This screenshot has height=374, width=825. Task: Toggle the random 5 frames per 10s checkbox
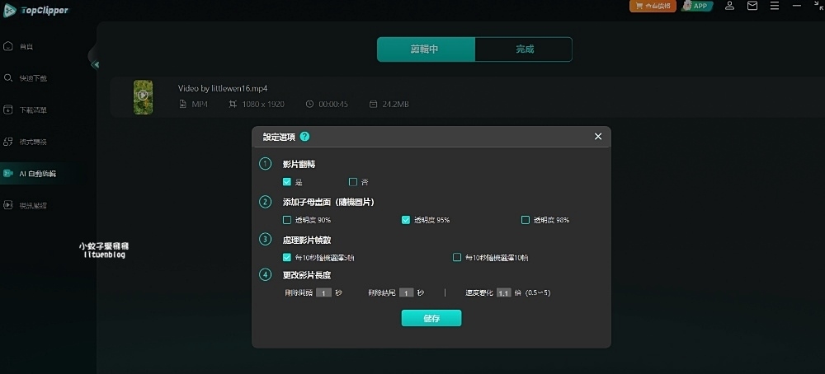tap(287, 257)
